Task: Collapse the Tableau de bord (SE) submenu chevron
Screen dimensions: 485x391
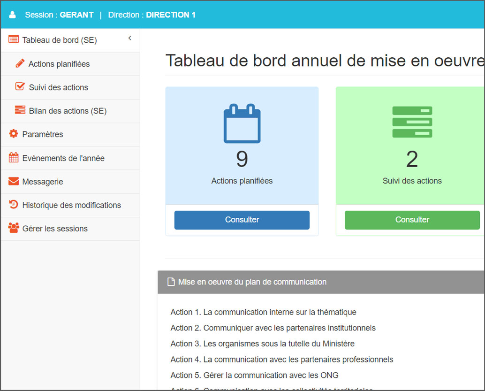Action: [x=130, y=38]
